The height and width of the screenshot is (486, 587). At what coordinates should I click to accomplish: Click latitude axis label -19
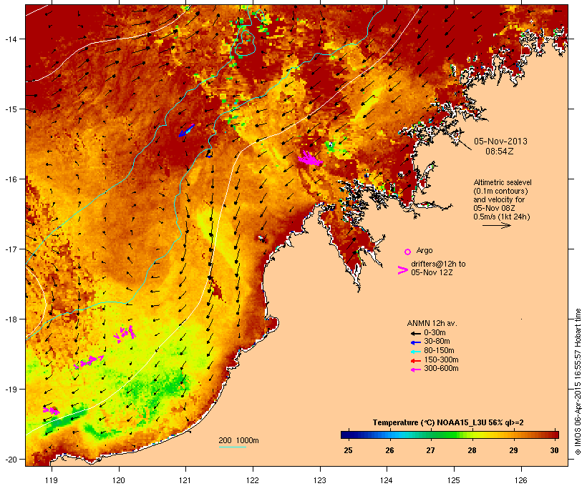point(10,390)
